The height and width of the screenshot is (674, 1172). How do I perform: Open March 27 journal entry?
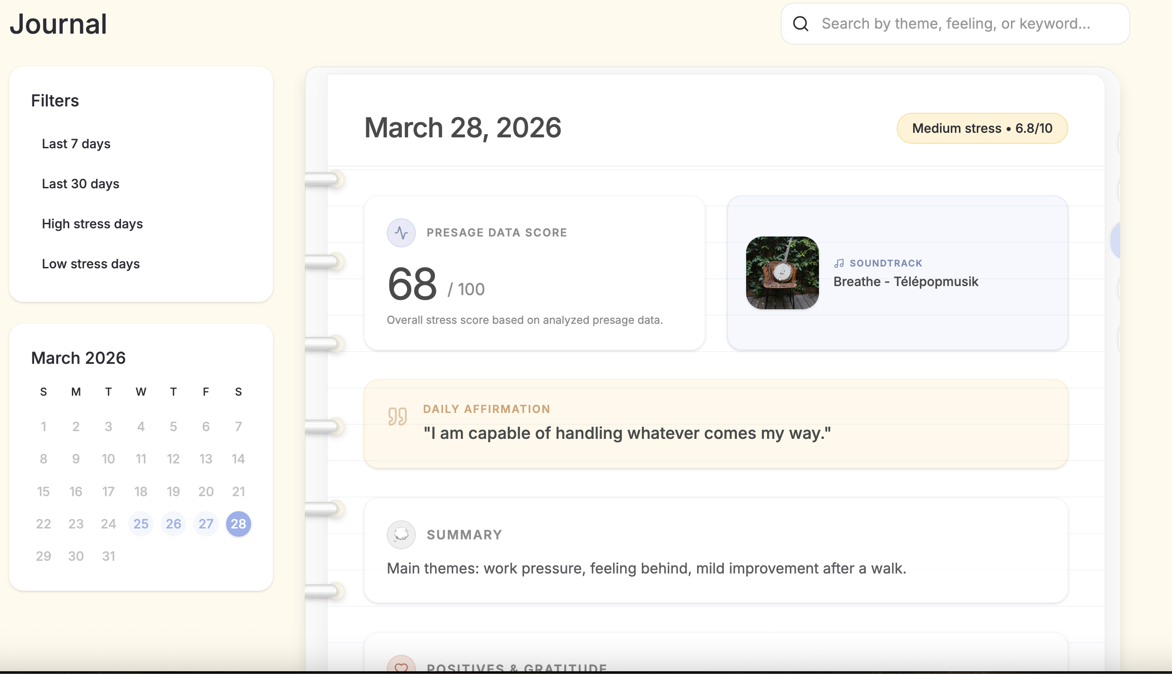coord(206,524)
